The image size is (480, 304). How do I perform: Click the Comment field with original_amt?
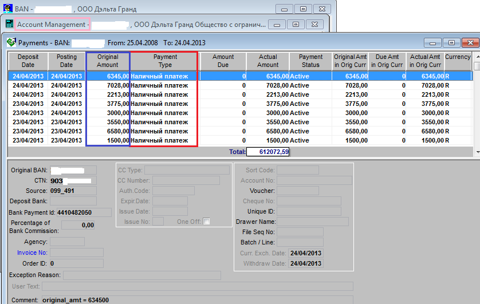click(198, 300)
